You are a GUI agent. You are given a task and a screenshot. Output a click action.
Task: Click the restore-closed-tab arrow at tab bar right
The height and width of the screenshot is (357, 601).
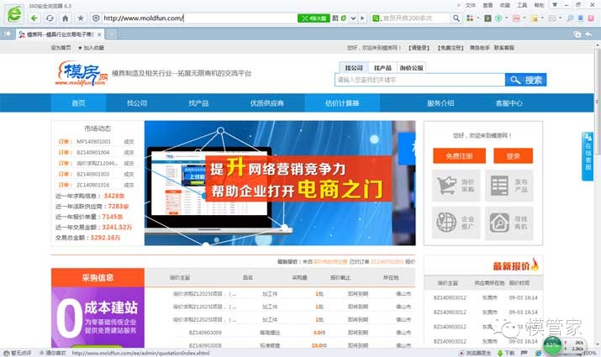point(588,34)
